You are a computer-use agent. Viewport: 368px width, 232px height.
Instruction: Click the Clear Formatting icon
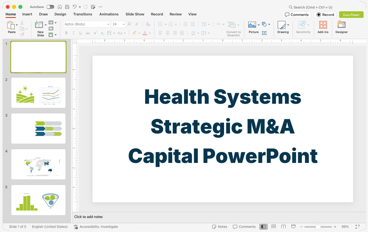pyautogui.click(x=148, y=24)
